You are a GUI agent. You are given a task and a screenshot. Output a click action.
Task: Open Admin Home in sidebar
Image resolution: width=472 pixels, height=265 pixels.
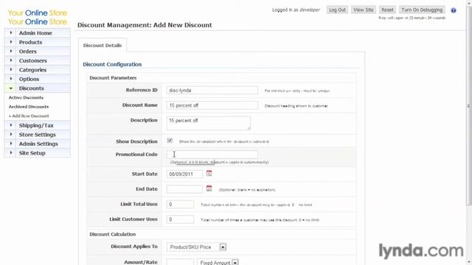35,33
